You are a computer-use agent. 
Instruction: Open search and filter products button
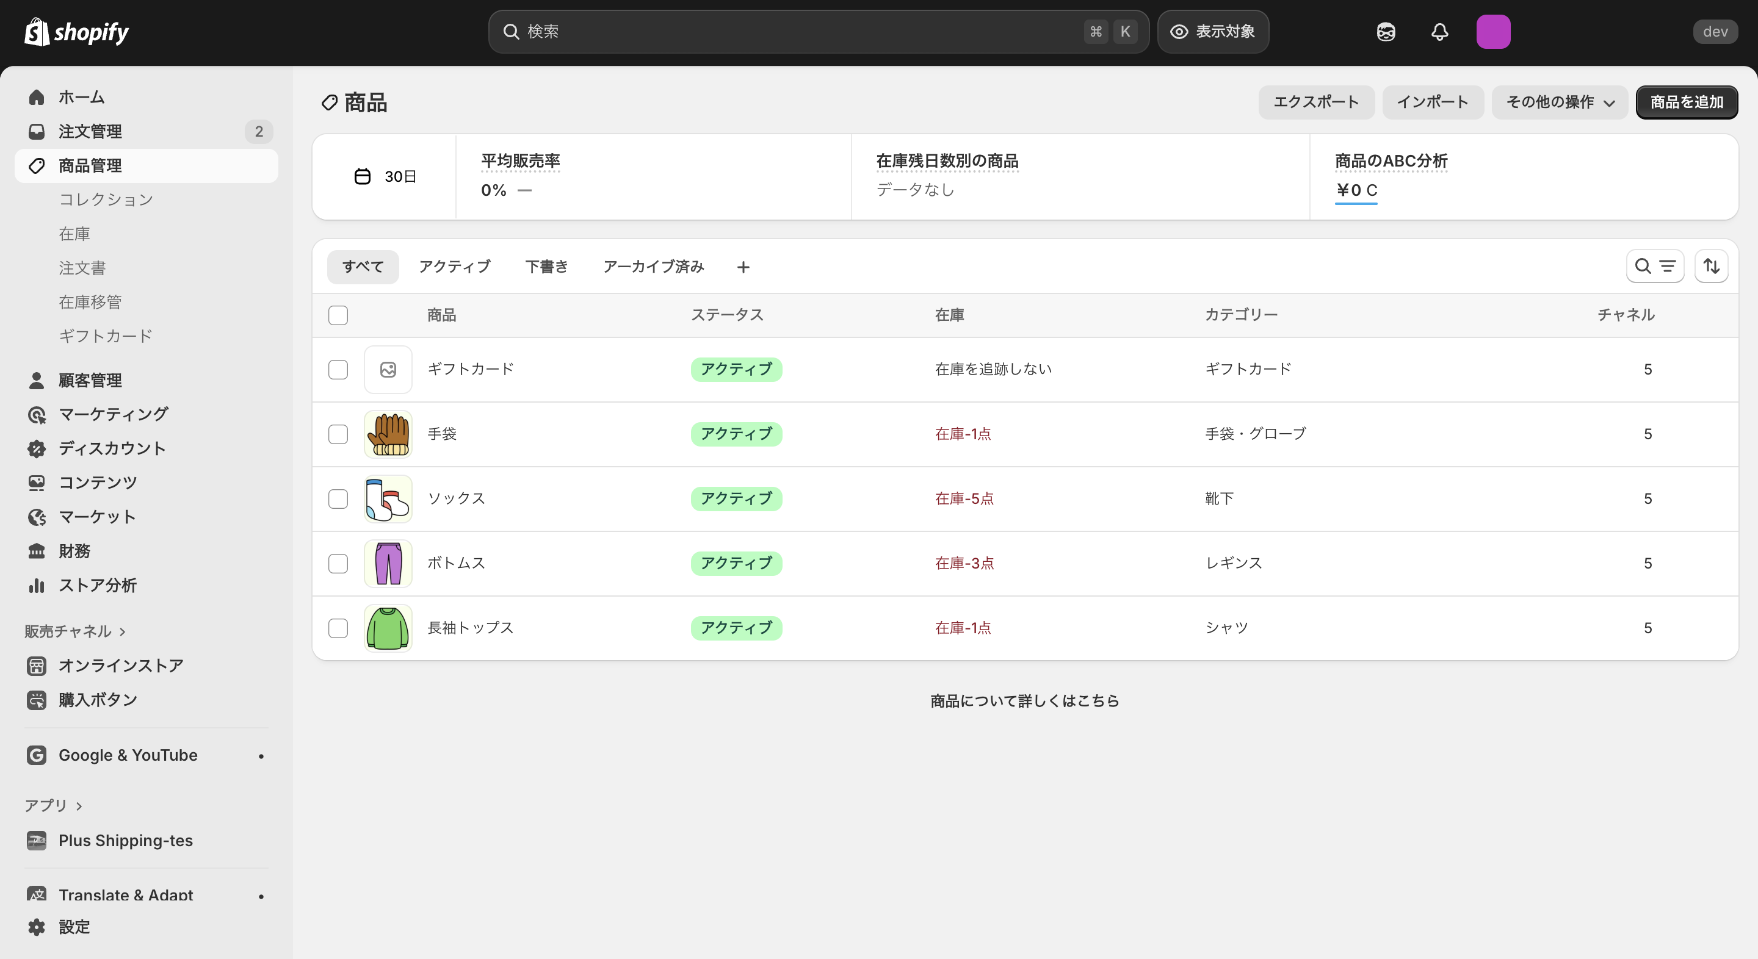pos(1655,266)
